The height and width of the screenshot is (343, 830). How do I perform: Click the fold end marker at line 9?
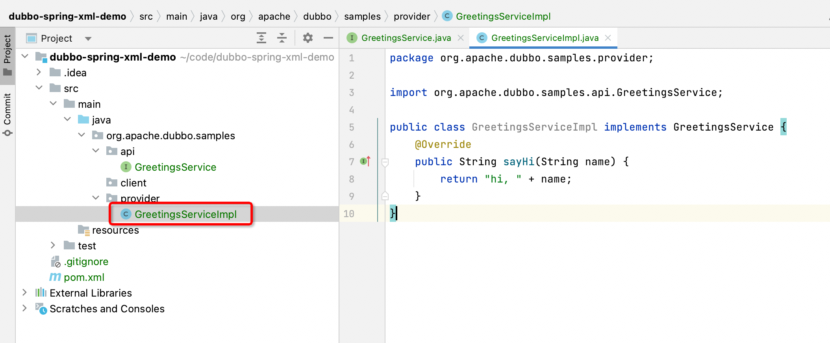point(385,196)
